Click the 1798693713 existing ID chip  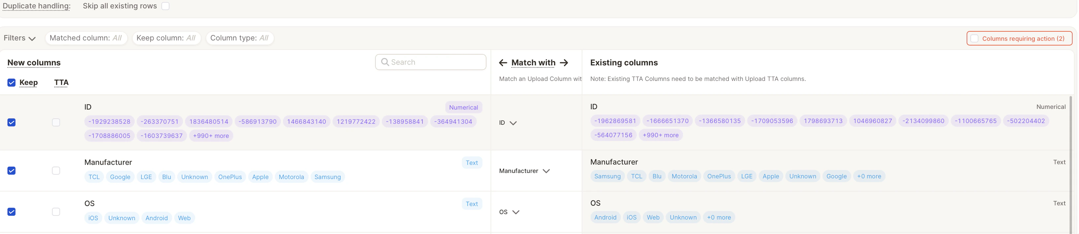823,121
